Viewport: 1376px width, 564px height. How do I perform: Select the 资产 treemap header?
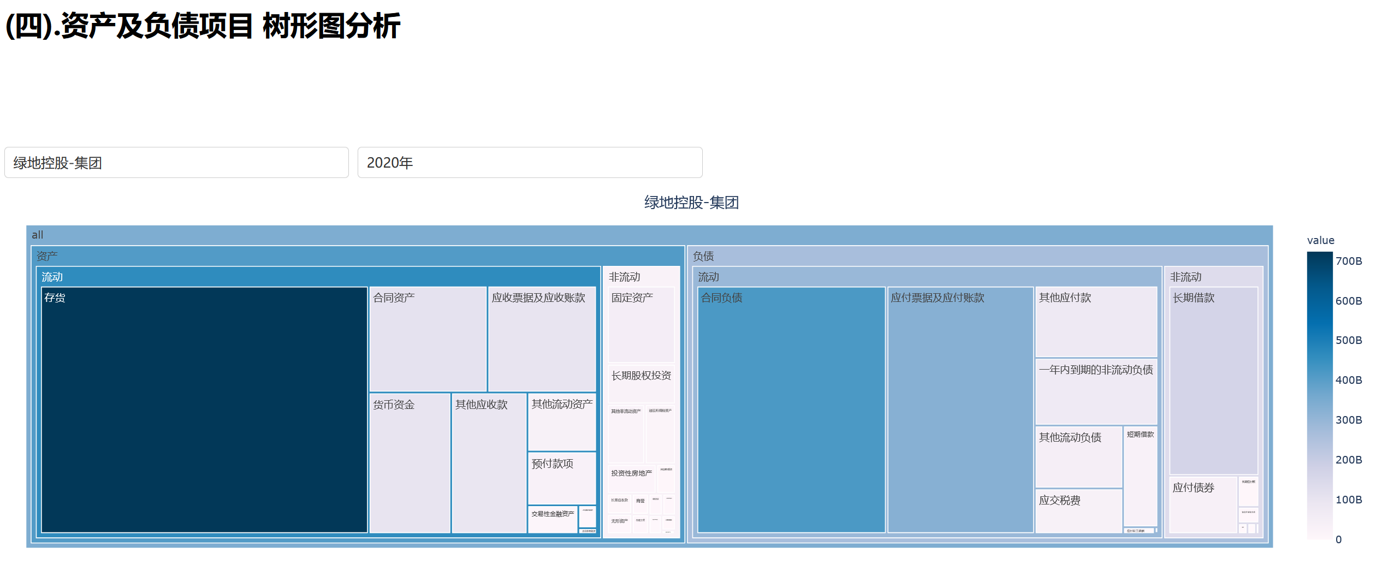pos(358,256)
